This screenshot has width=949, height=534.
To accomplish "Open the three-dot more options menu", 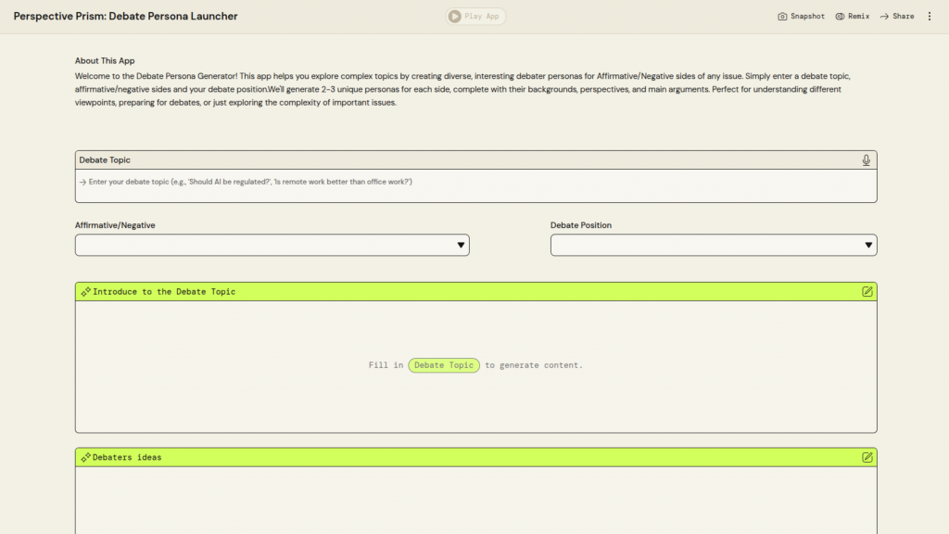I will 930,17.
